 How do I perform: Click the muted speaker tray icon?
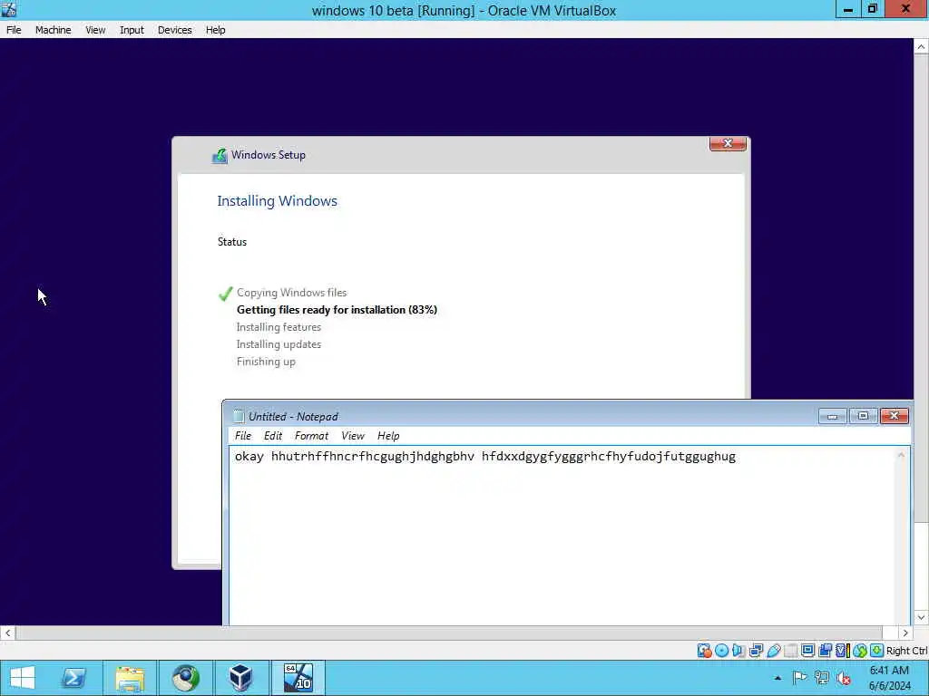pos(843,678)
